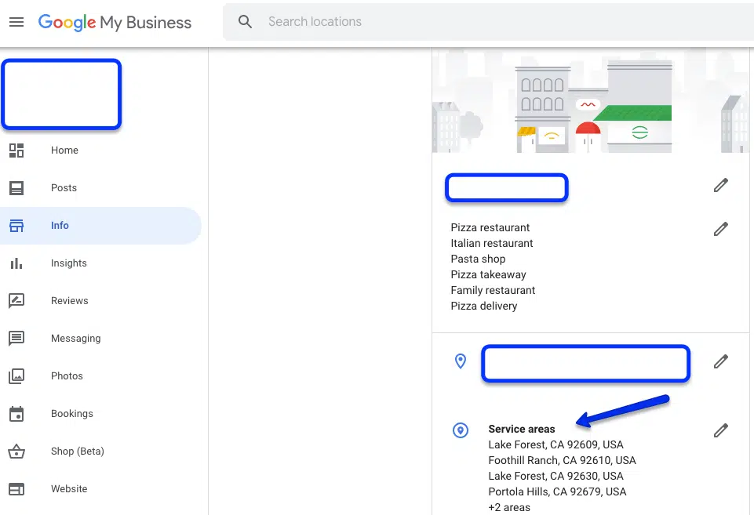This screenshot has width=754, height=515.
Task: Show the +2 areas link
Action: pyautogui.click(x=509, y=507)
